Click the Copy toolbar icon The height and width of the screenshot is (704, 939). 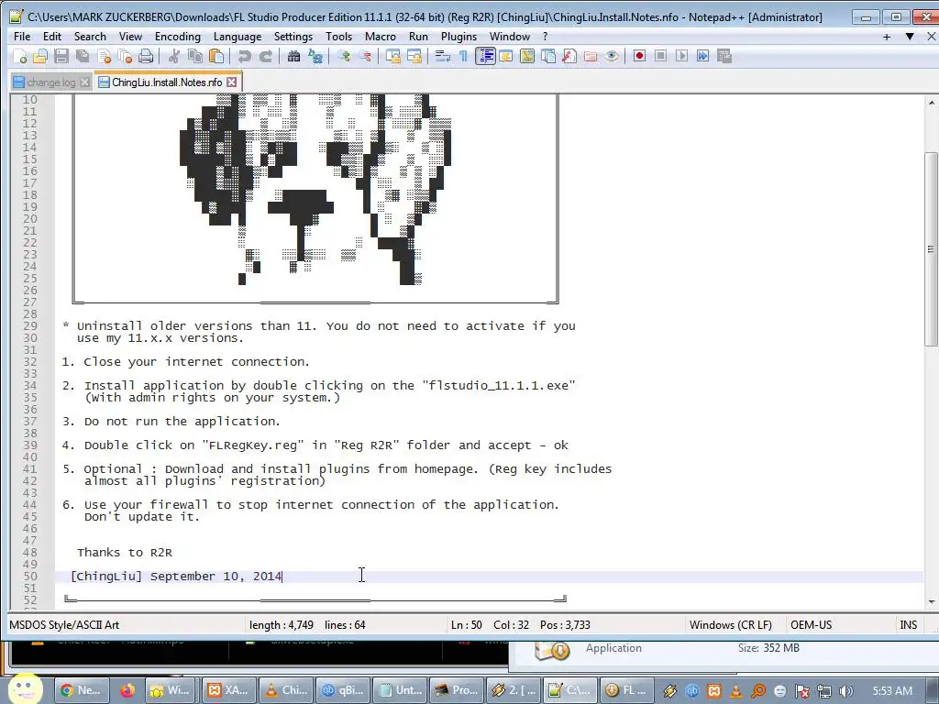[x=195, y=56]
